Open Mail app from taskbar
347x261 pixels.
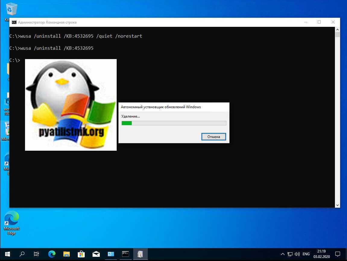pyautogui.click(x=96, y=254)
